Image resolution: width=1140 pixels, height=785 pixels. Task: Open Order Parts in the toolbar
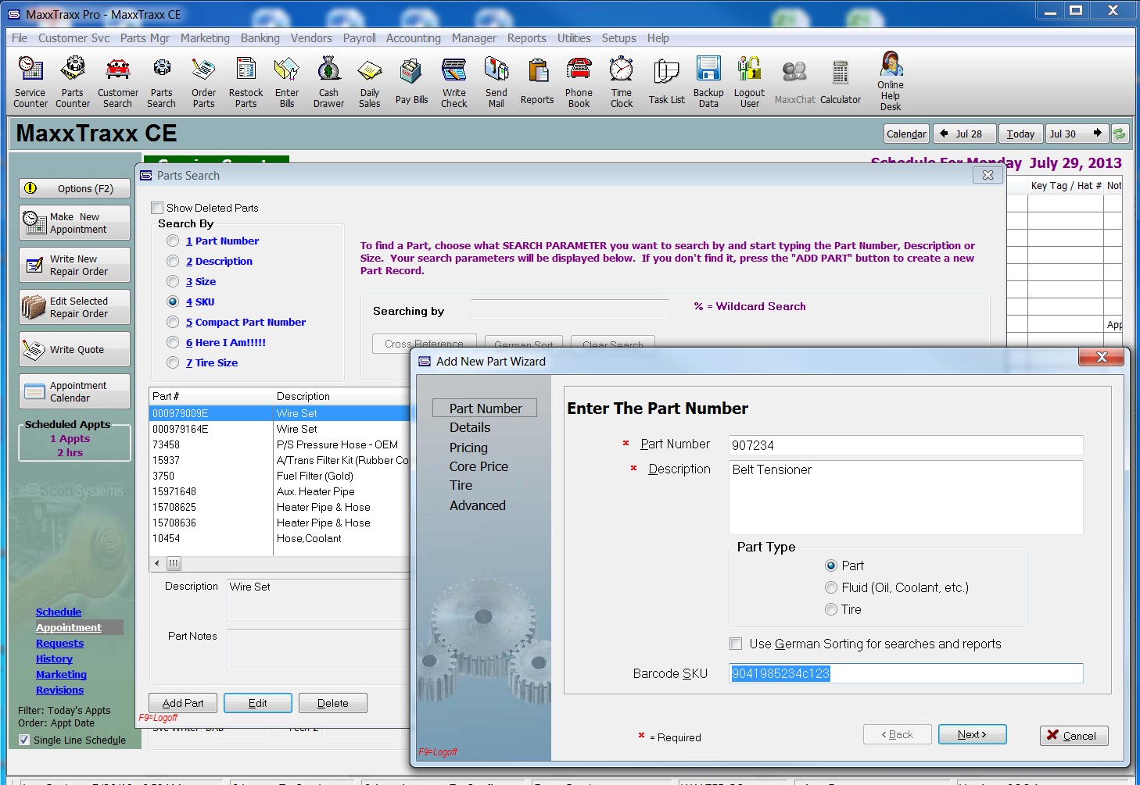point(204,82)
